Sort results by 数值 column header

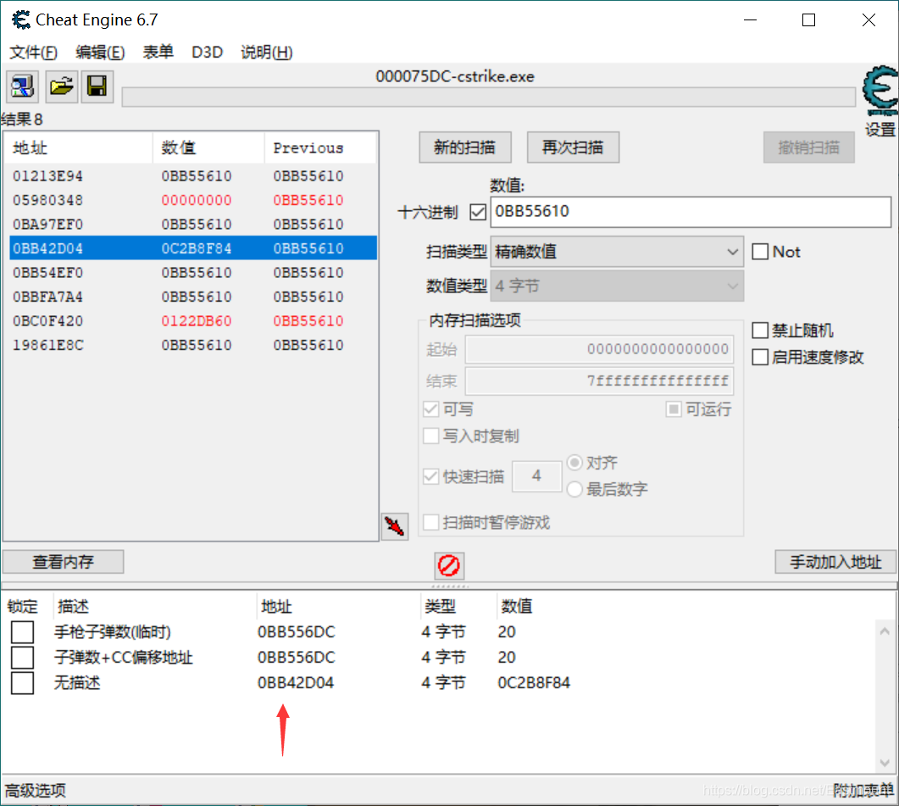coord(208,148)
